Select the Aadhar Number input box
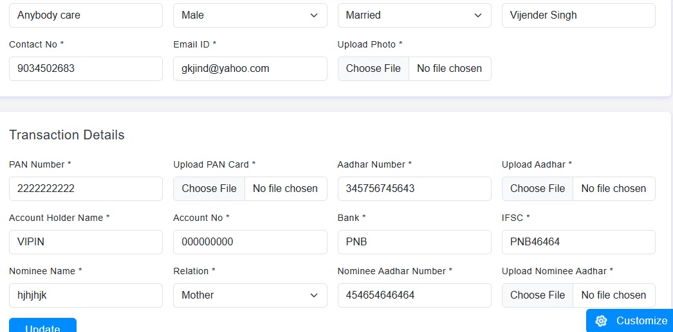This screenshot has height=332, width=673. coord(414,189)
